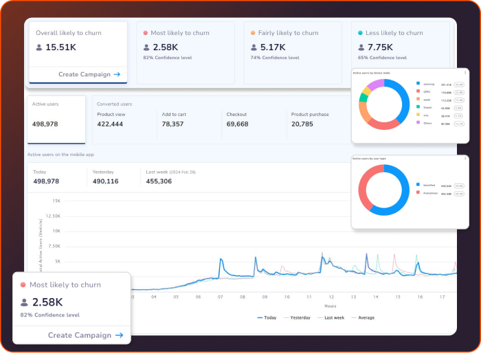Click the red Anonymous legend swatch
Image resolution: width=481 pixels, height=353 pixels.
(417, 193)
